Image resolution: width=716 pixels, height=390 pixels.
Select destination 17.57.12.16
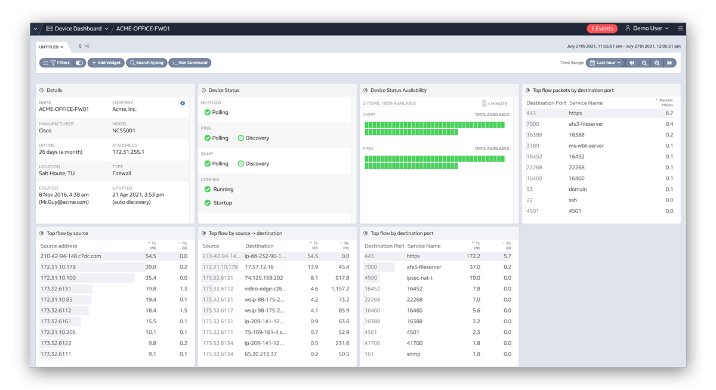click(x=259, y=267)
